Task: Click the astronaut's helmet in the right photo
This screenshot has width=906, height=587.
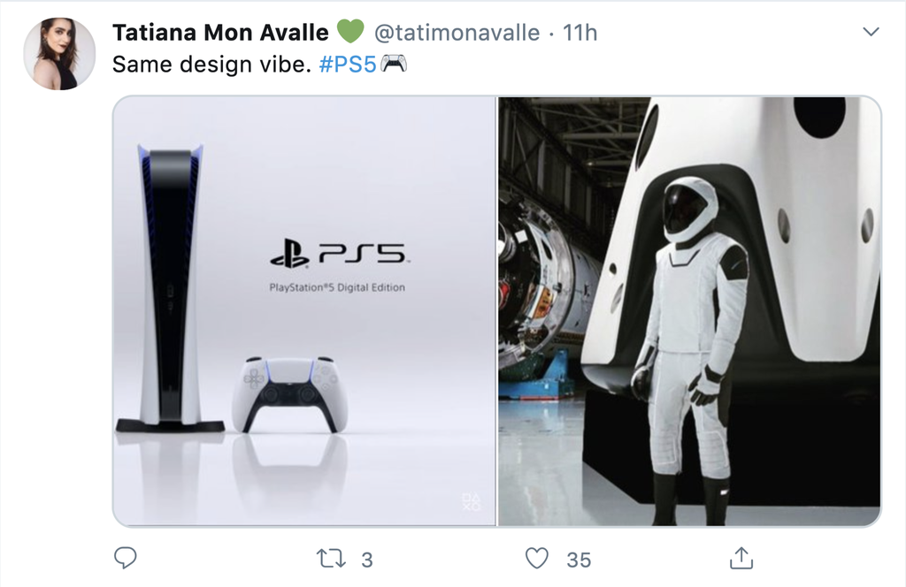Action: point(688,210)
